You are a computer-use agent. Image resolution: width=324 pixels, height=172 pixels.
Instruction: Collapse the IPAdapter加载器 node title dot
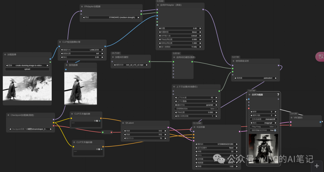coord(82,7)
